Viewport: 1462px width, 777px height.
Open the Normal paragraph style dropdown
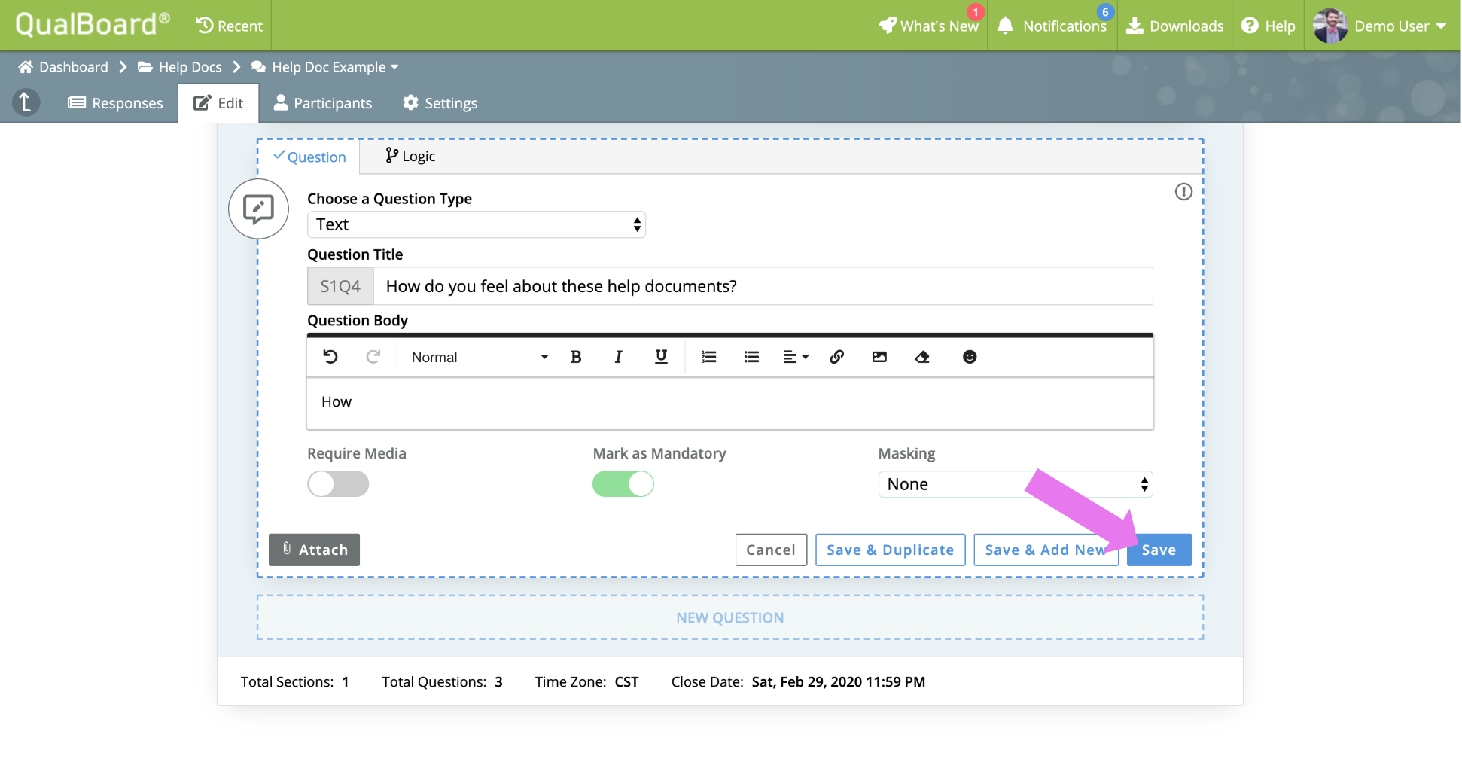[480, 357]
